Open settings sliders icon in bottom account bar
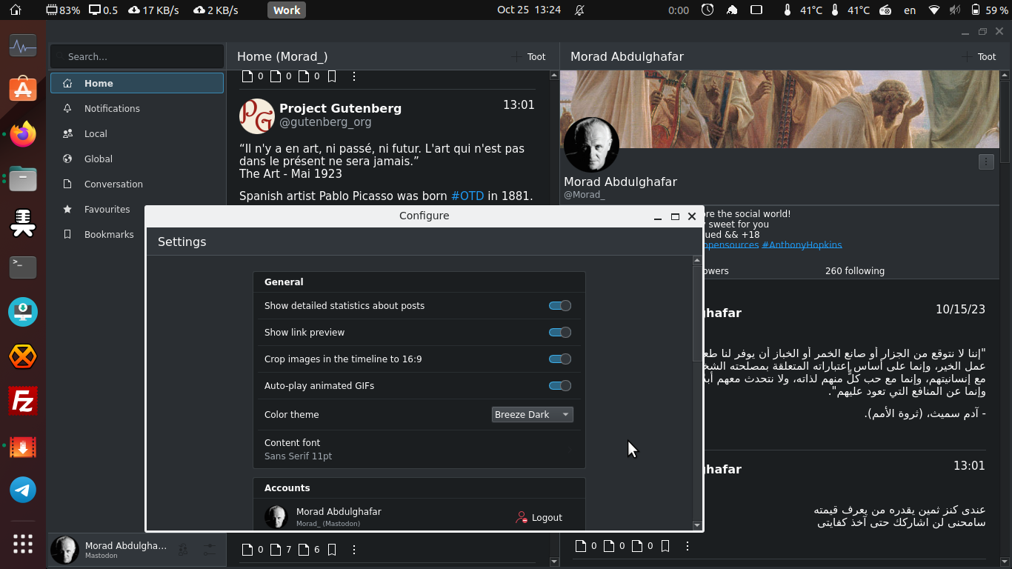The height and width of the screenshot is (569, 1012). 210,550
